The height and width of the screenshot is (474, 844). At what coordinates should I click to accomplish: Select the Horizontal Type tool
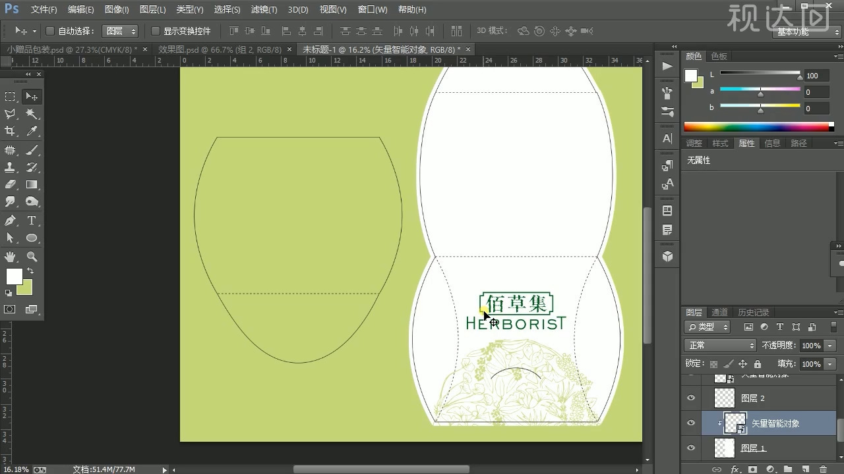32,221
